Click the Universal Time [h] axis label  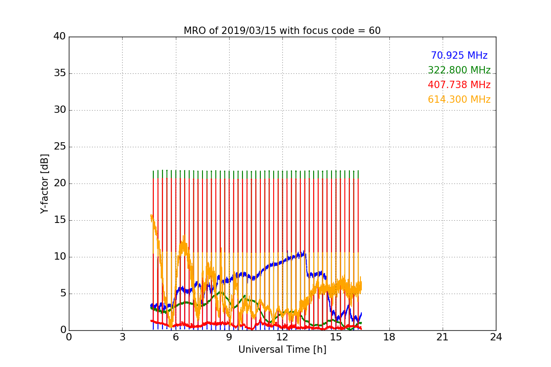pyautogui.click(x=282, y=350)
